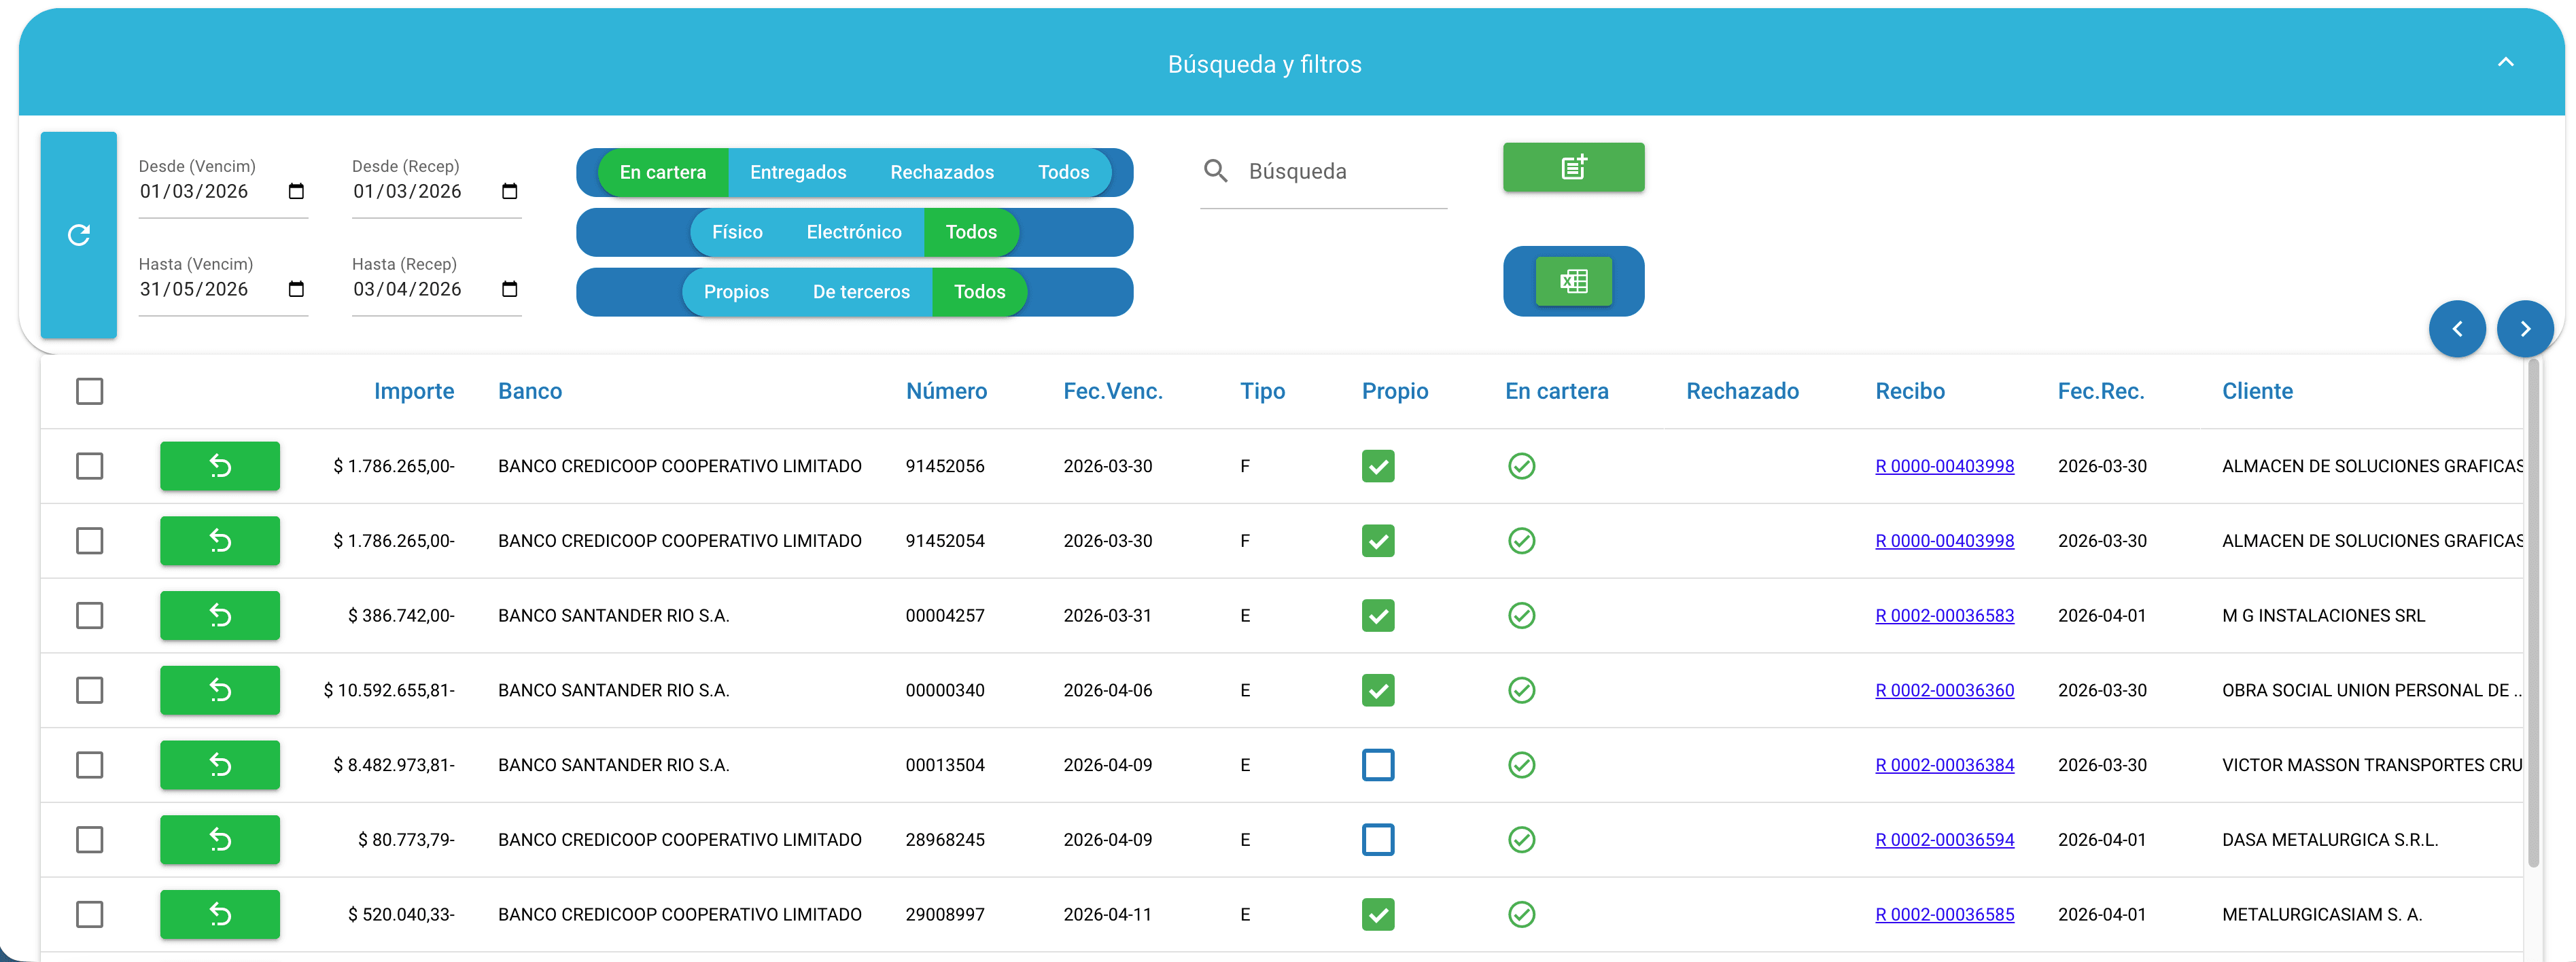Click amount cell $ 10.592.655,81-
This screenshot has height=962, width=2576.
coord(389,690)
